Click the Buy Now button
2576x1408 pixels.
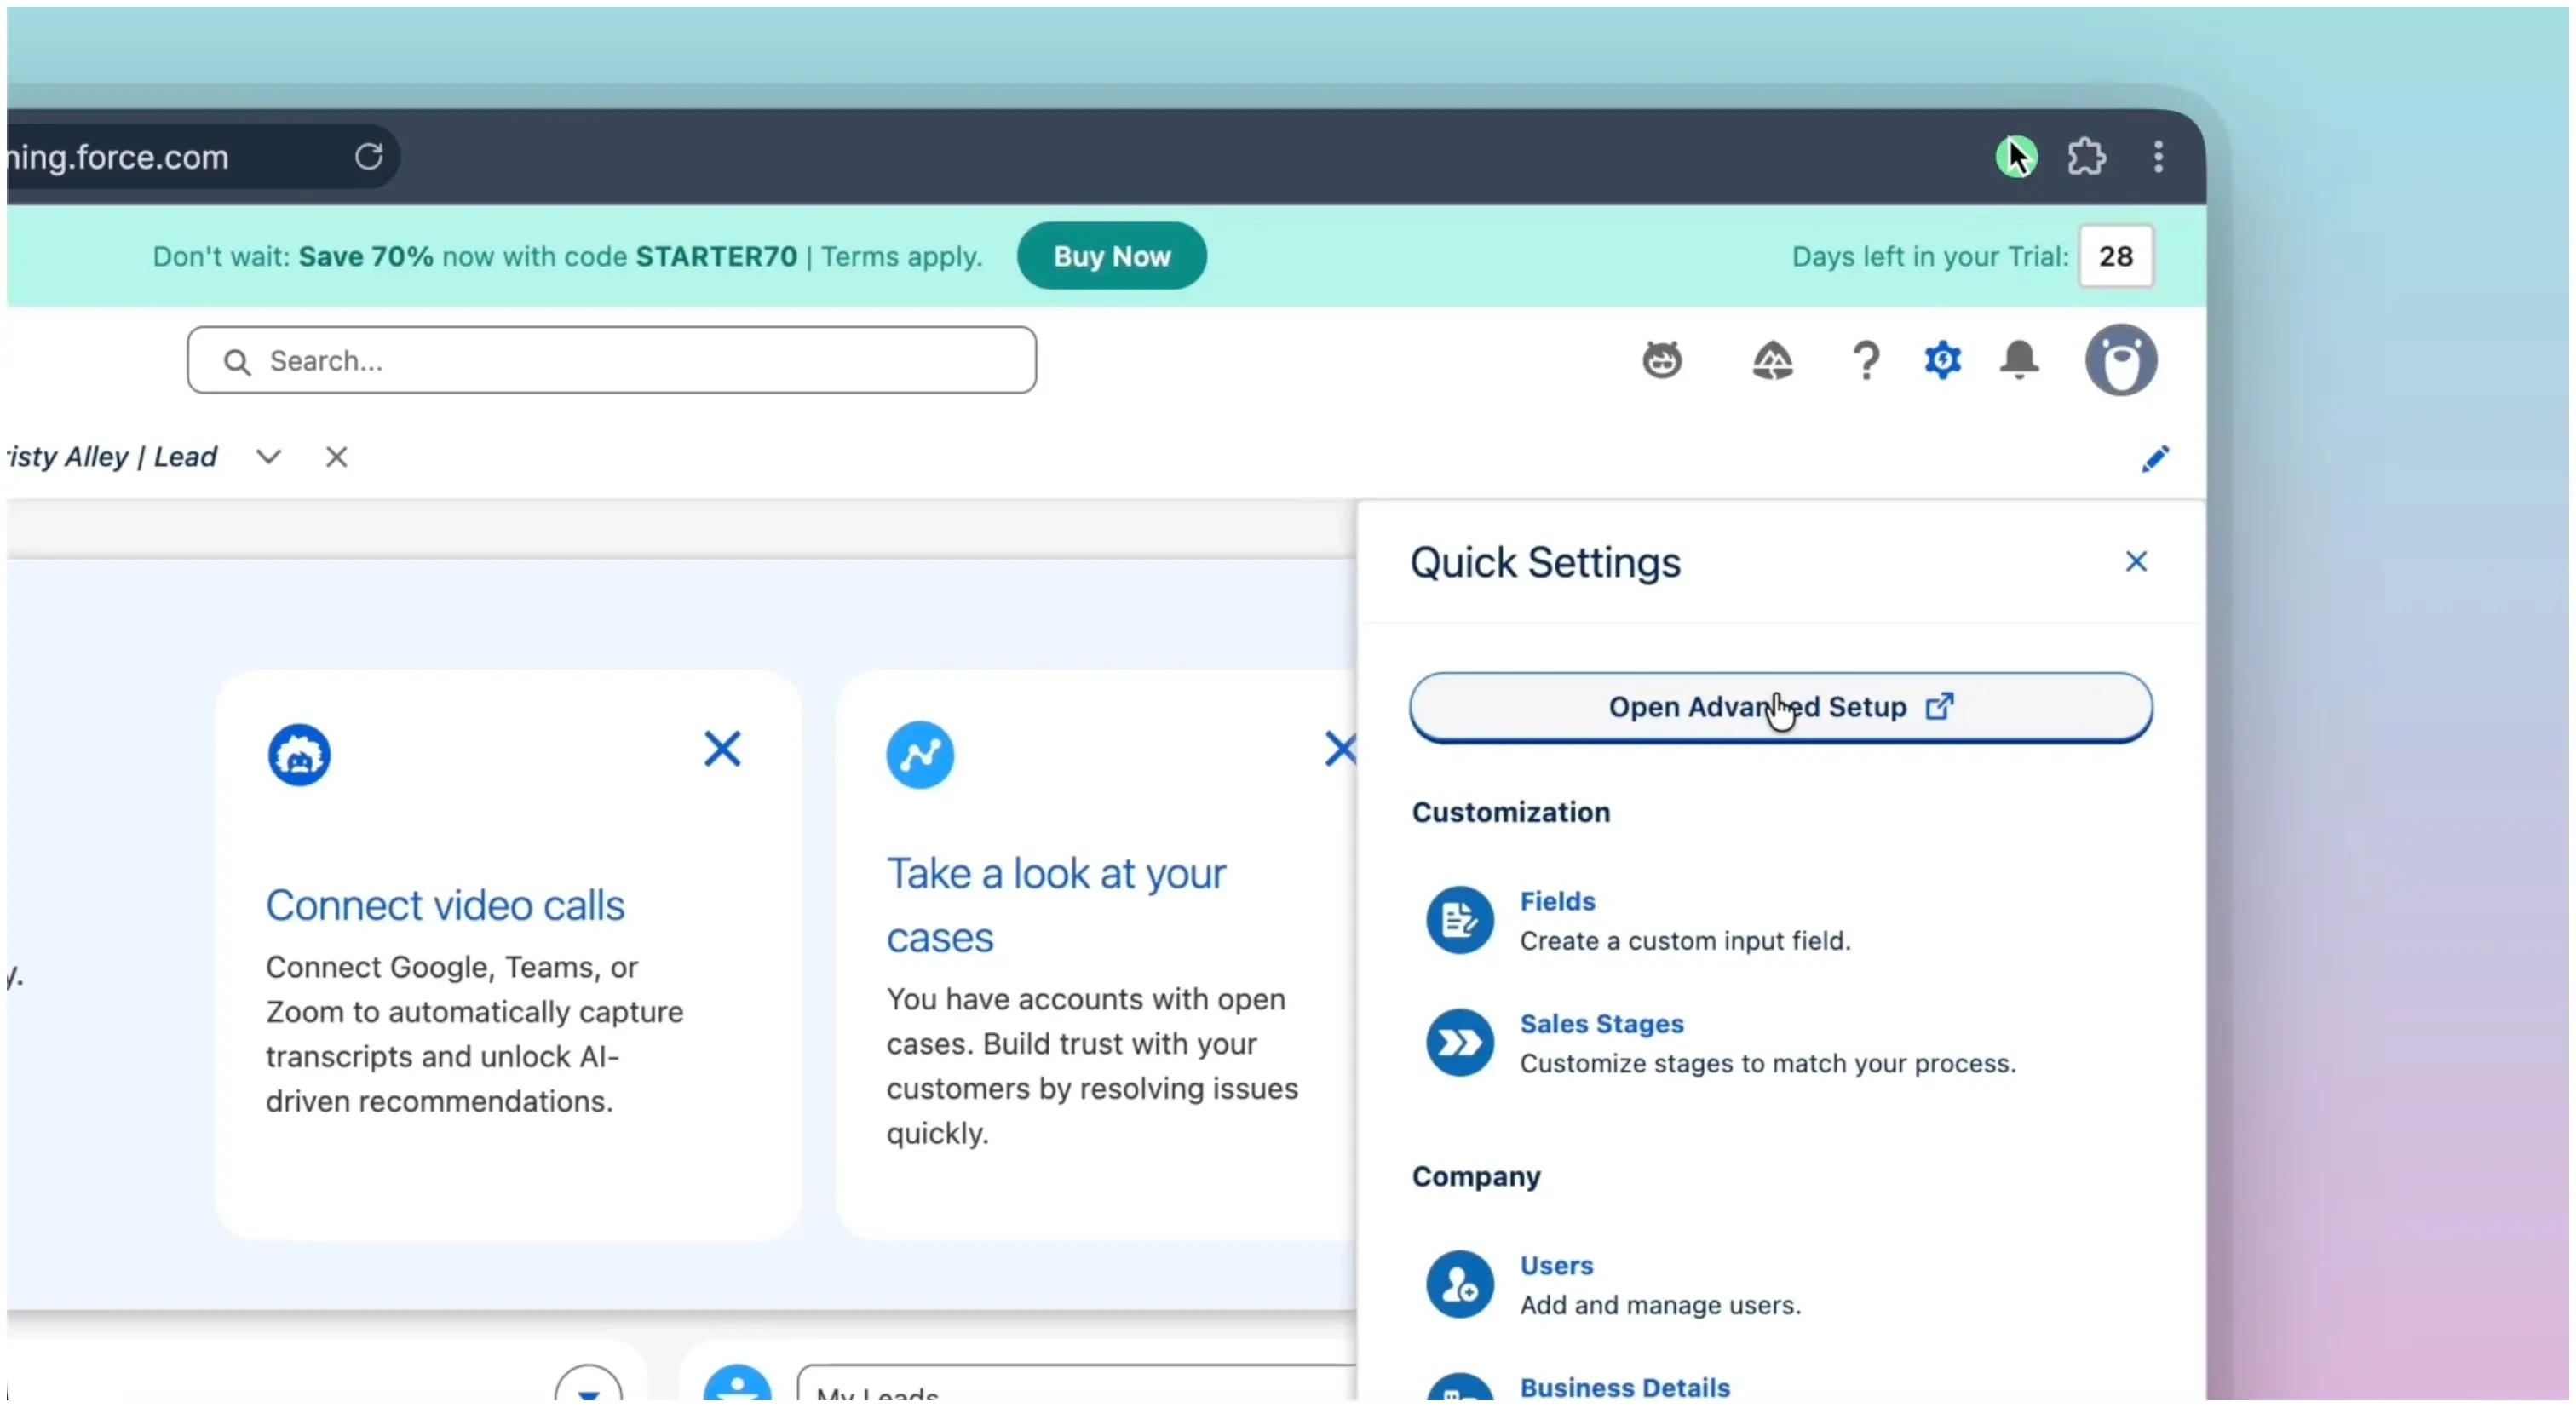pos(1111,256)
